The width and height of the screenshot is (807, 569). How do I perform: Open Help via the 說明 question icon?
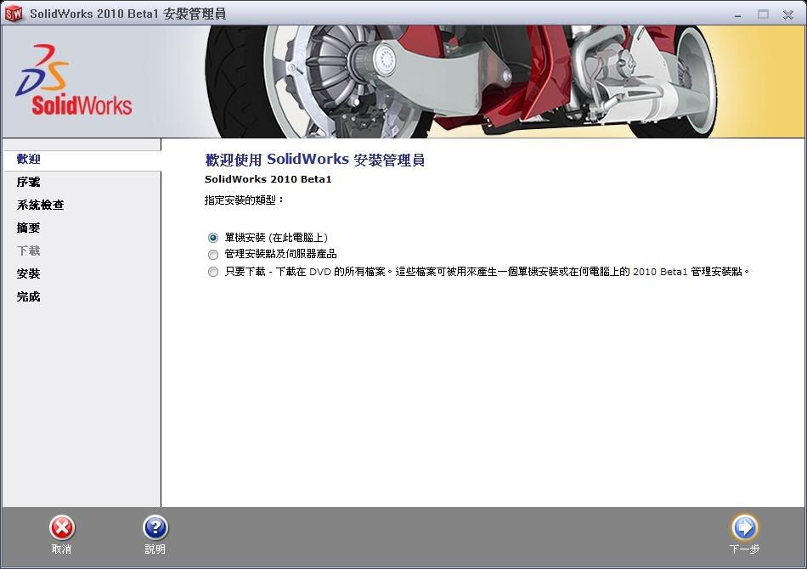(155, 528)
